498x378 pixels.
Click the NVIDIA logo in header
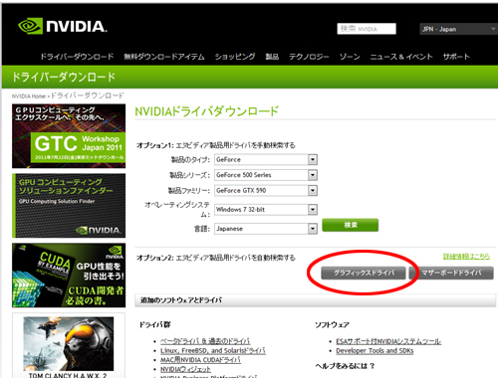[x=63, y=26]
